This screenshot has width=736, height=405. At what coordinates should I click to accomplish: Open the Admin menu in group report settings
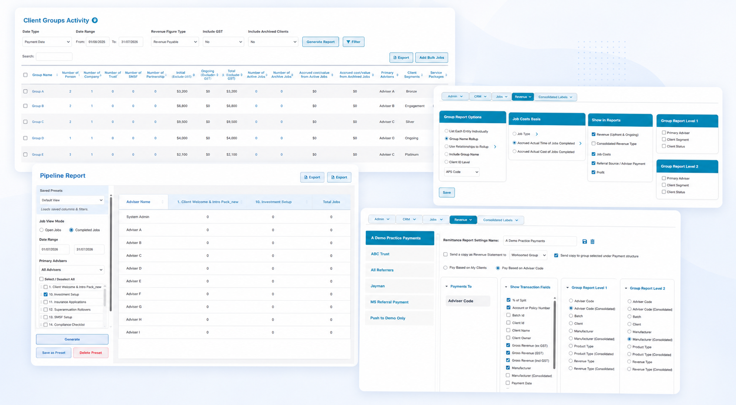click(x=455, y=97)
